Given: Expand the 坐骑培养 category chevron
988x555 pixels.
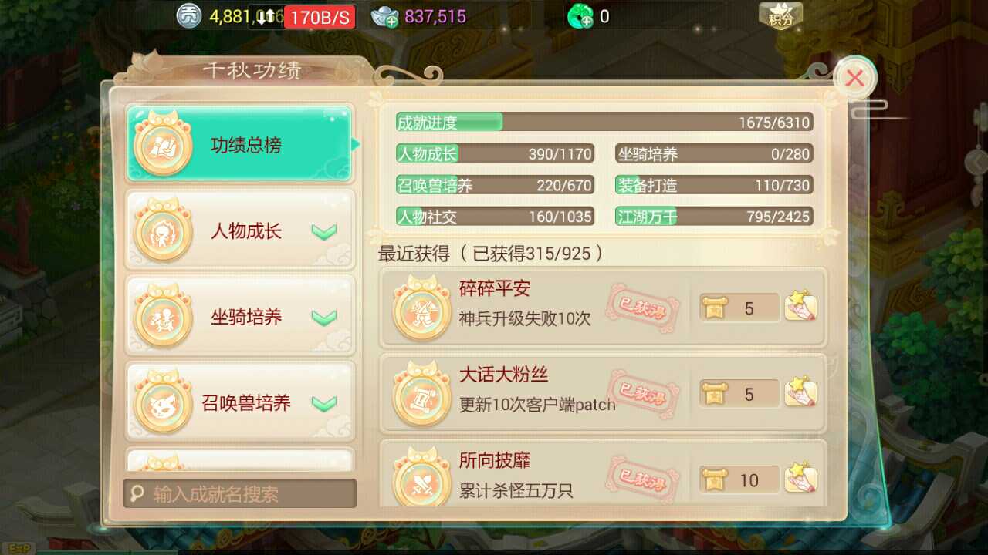Looking at the screenshot, I should pos(324,318).
